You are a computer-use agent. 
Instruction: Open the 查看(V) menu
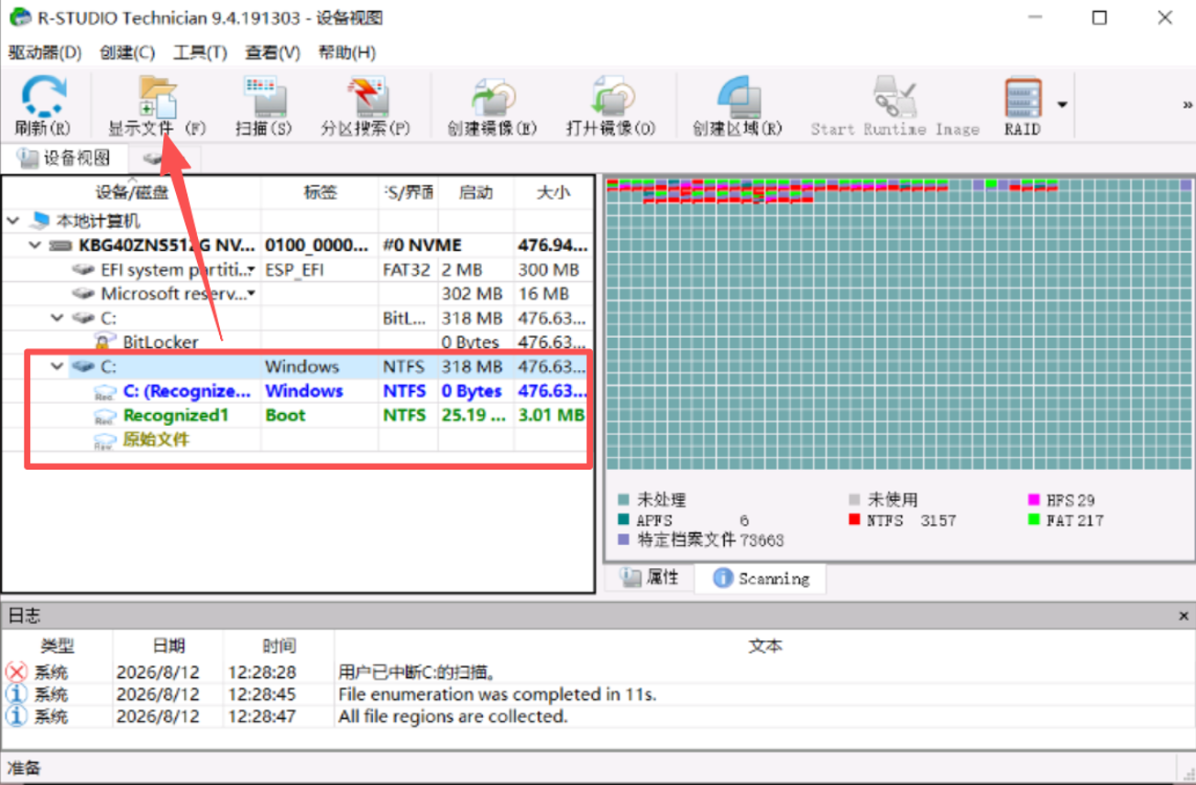click(272, 53)
